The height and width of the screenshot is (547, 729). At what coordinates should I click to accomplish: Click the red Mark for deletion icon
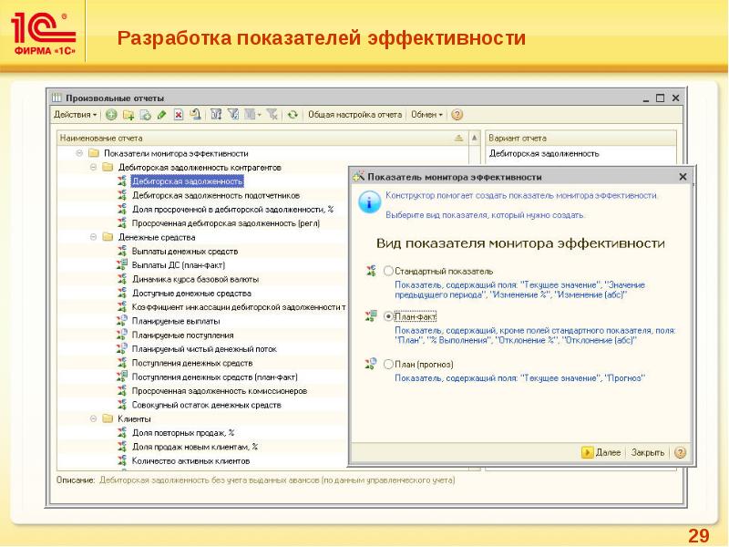click(x=179, y=115)
